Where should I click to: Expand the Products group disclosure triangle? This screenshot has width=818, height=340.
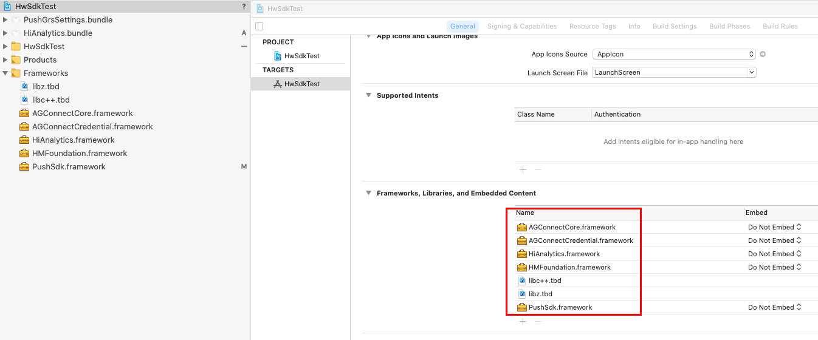coord(5,59)
